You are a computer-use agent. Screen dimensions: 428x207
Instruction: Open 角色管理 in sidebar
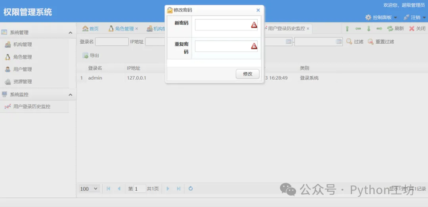coord(23,57)
